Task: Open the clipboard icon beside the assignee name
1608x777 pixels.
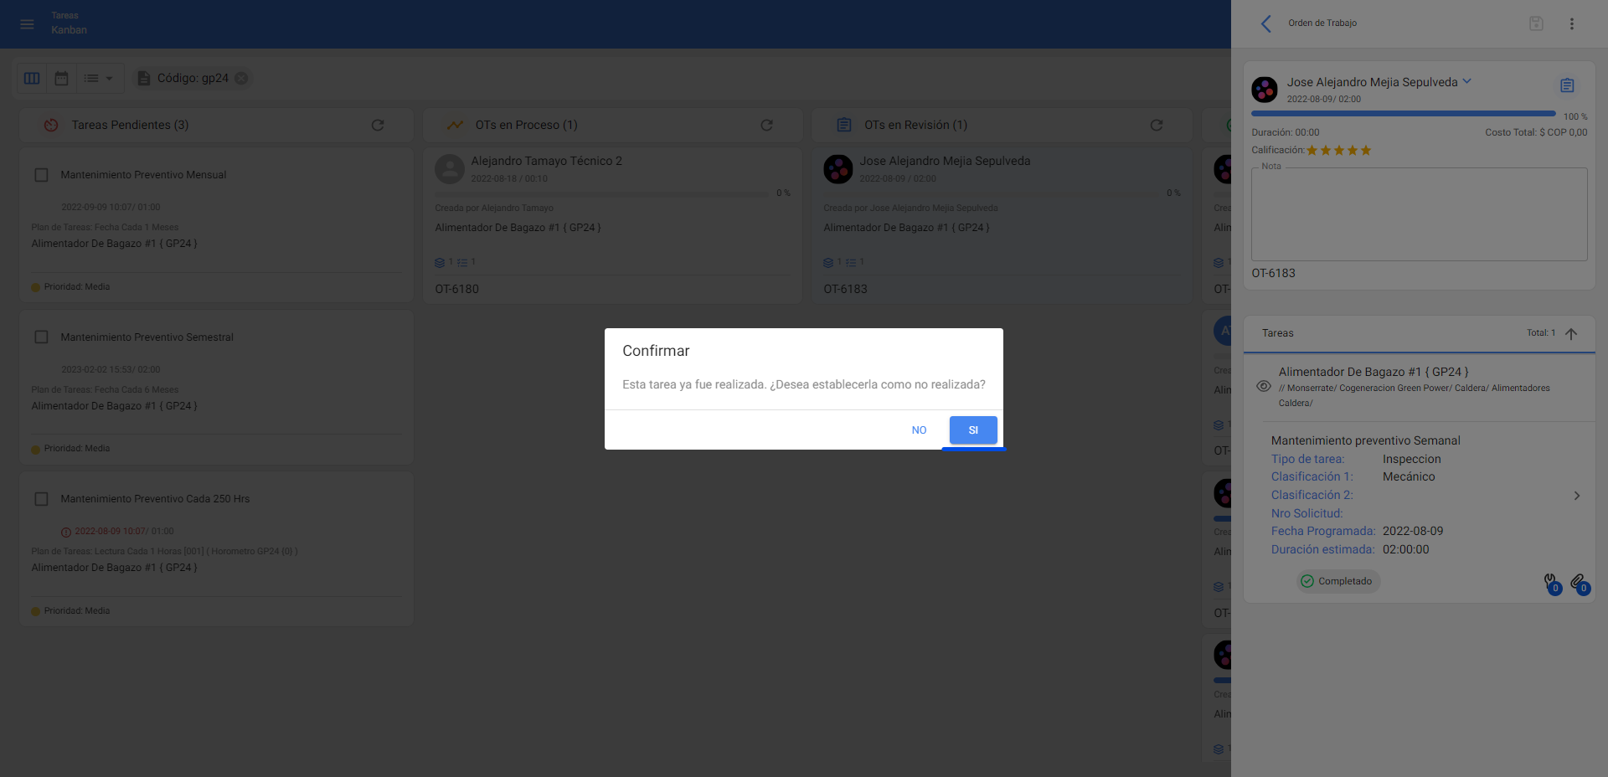Action: pyautogui.click(x=1566, y=85)
